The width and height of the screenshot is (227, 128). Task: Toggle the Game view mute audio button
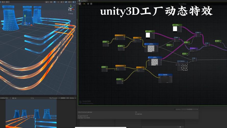coord(63,98)
